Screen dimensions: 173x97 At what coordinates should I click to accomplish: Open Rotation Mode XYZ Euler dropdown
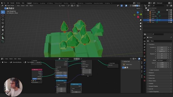click(x=162, y=60)
